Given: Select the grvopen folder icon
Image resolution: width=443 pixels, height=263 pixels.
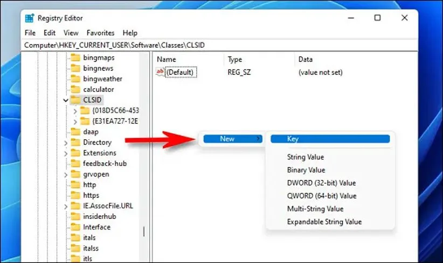Looking at the screenshot, I should (75, 174).
